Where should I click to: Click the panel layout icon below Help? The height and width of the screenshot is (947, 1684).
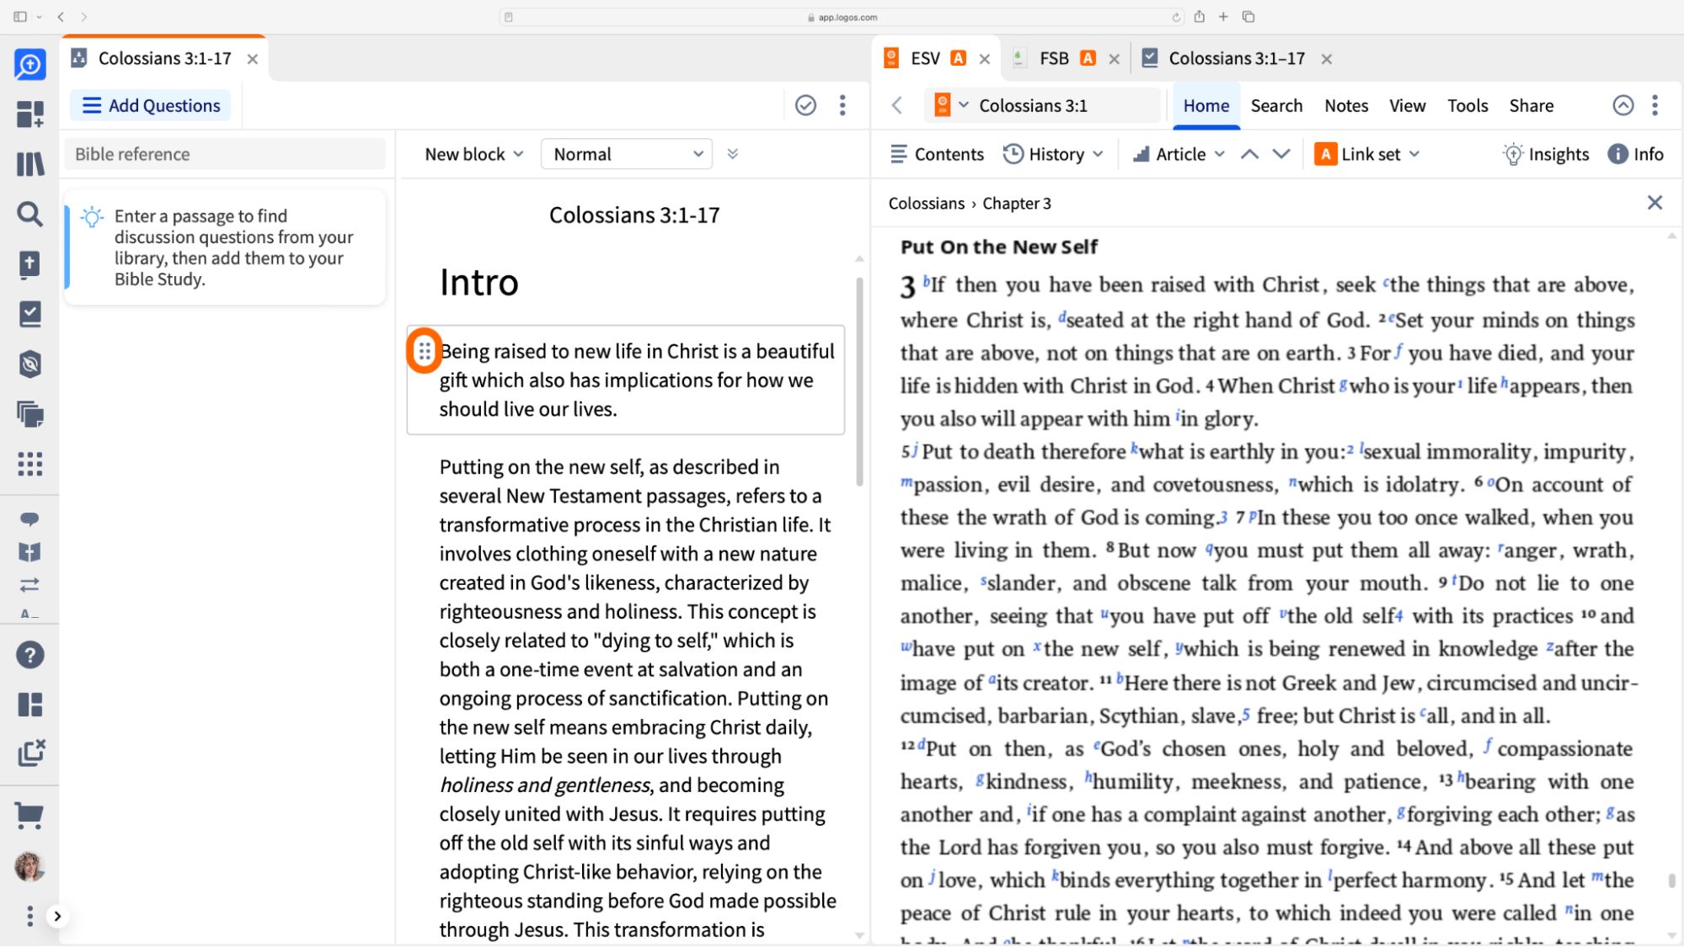pyautogui.click(x=29, y=705)
